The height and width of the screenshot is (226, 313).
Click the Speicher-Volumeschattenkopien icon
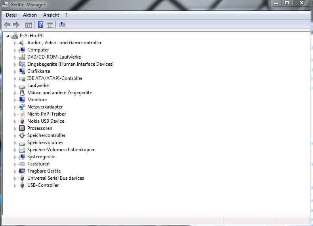click(22, 150)
